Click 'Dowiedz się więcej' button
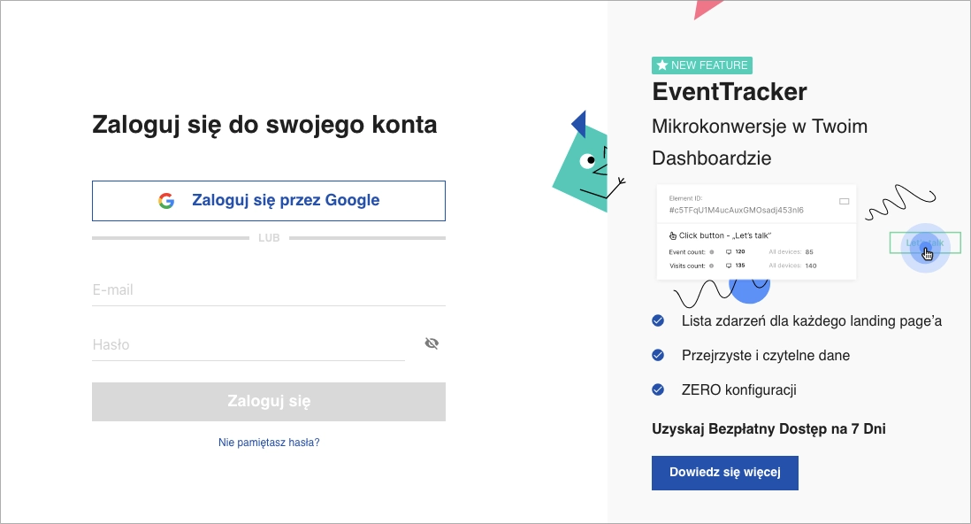Image resolution: width=971 pixels, height=524 pixels. click(725, 473)
